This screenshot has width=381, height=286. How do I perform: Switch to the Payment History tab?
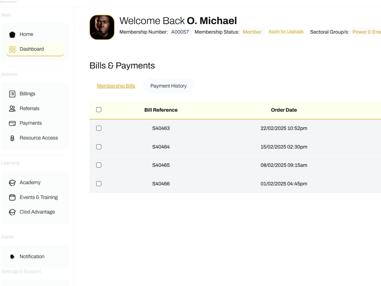(168, 86)
